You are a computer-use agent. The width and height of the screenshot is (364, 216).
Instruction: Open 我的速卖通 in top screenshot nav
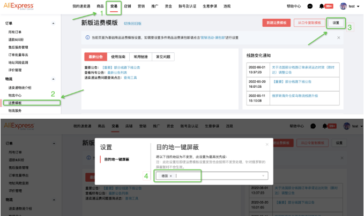coord(81,6)
